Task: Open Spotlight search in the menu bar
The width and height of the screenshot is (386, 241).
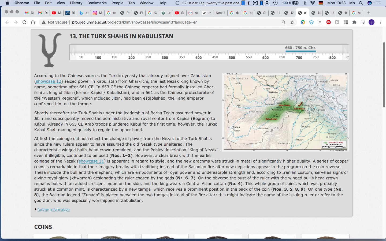Action: (361, 3)
